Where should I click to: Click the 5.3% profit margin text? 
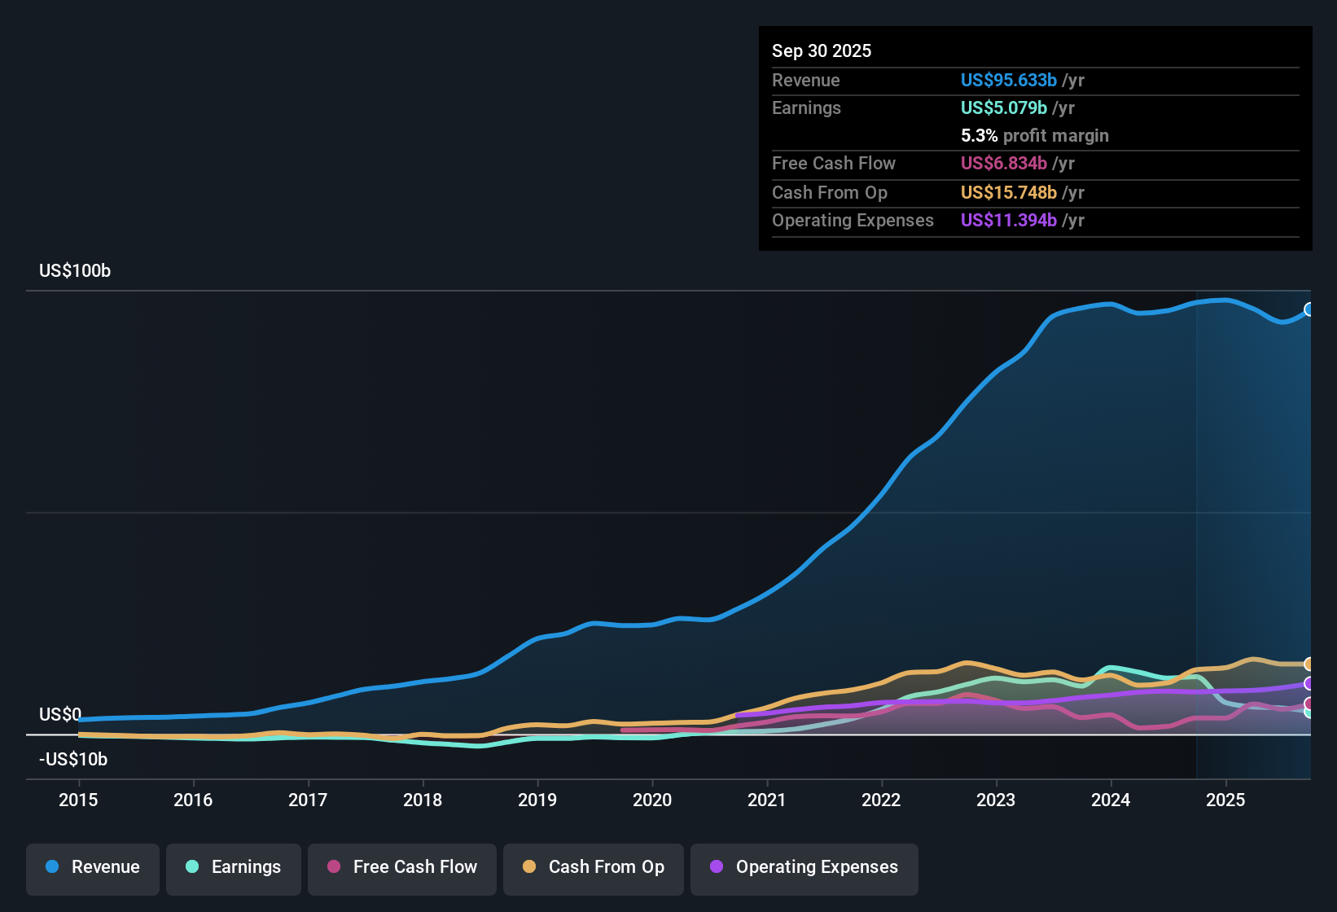pos(1035,136)
